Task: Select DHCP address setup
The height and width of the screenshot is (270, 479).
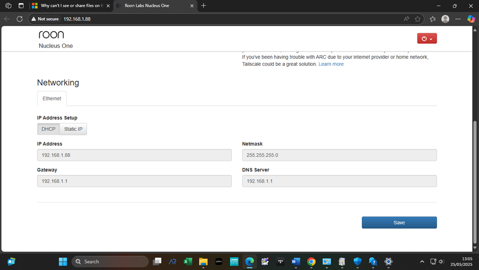Action: (48, 129)
